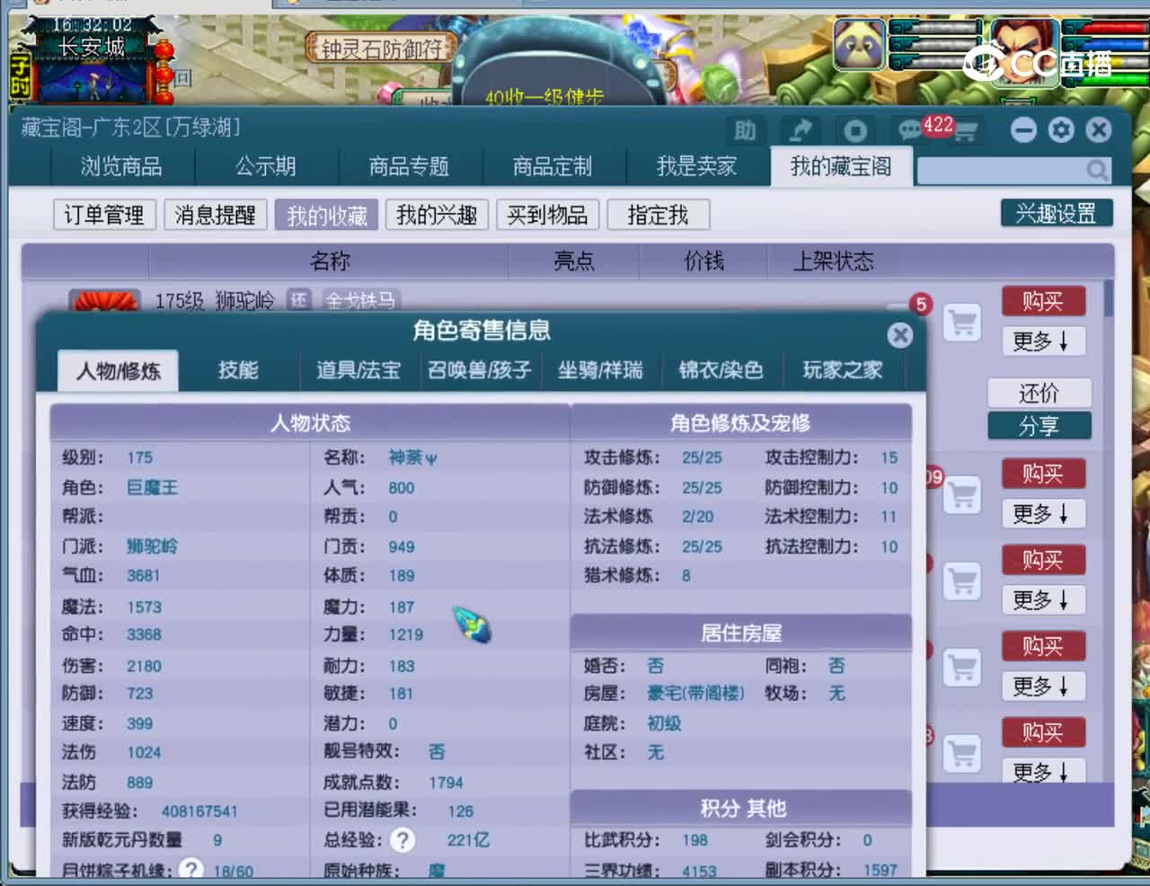Open the gear settings icon in title bar
This screenshot has width=1150, height=886.
1061,130
